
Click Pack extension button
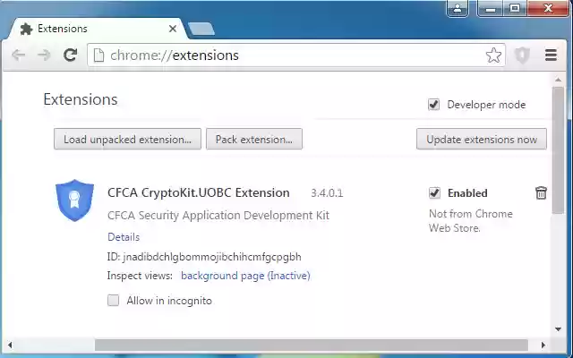click(x=254, y=139)
